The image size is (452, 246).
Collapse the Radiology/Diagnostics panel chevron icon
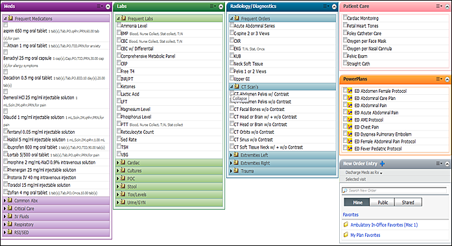pos(334,6)
